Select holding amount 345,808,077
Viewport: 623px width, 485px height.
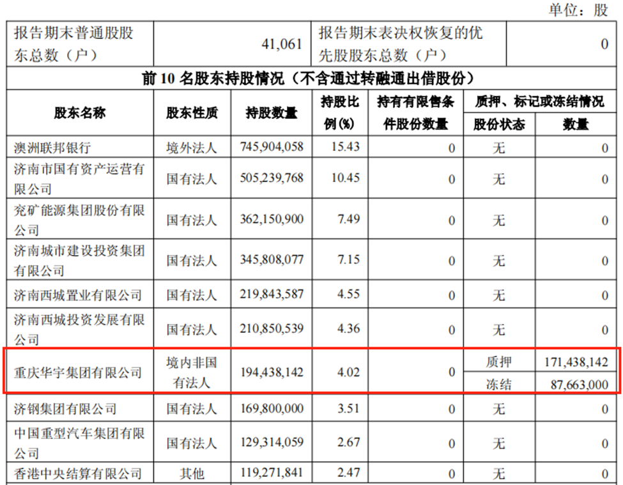272,259
